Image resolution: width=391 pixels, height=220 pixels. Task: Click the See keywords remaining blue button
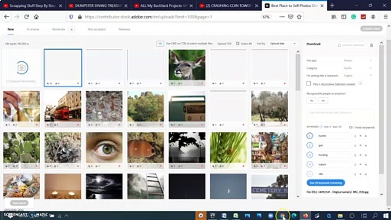point(326,183)
